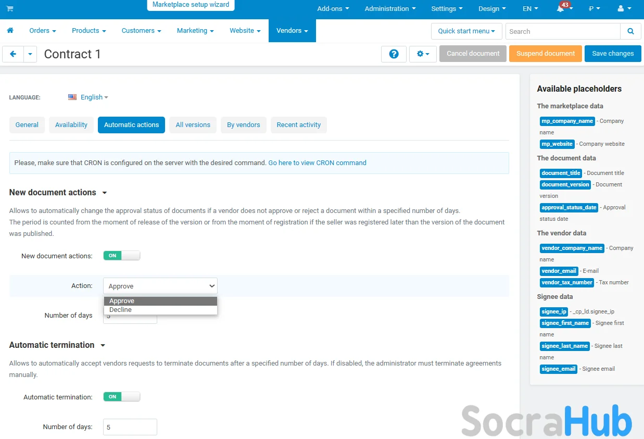Screen dimensions: 644x439
Task: Click the mp_website placeholder tag
Action: click(557, 144)
